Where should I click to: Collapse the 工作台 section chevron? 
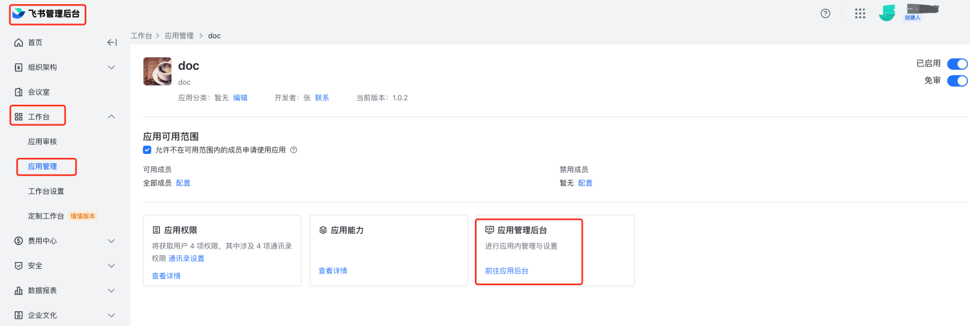[112, 117]
